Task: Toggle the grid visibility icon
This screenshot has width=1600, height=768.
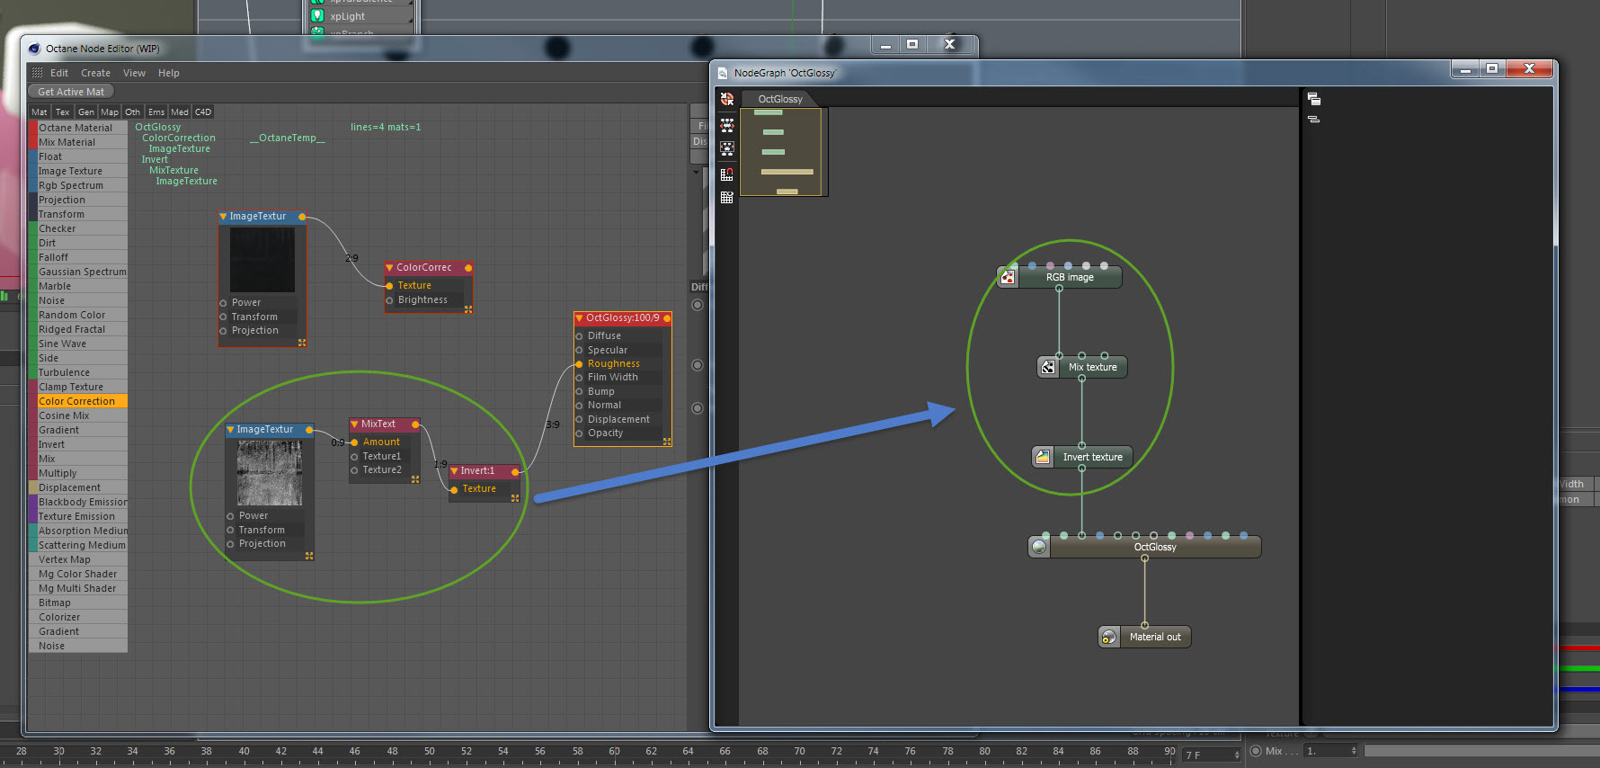Action: point(727,198)
